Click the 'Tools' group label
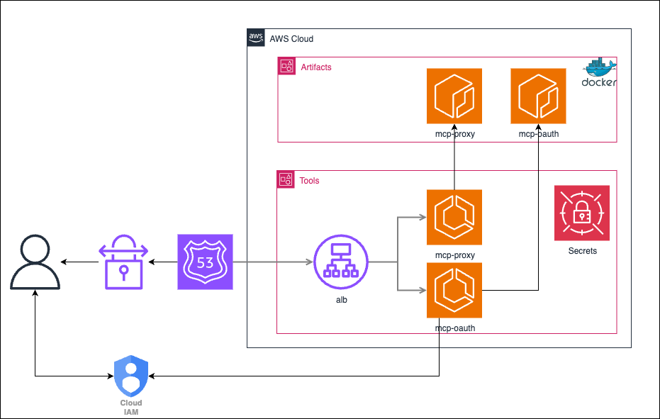This screenshot has width=660, height=419. tap(309, 181)
